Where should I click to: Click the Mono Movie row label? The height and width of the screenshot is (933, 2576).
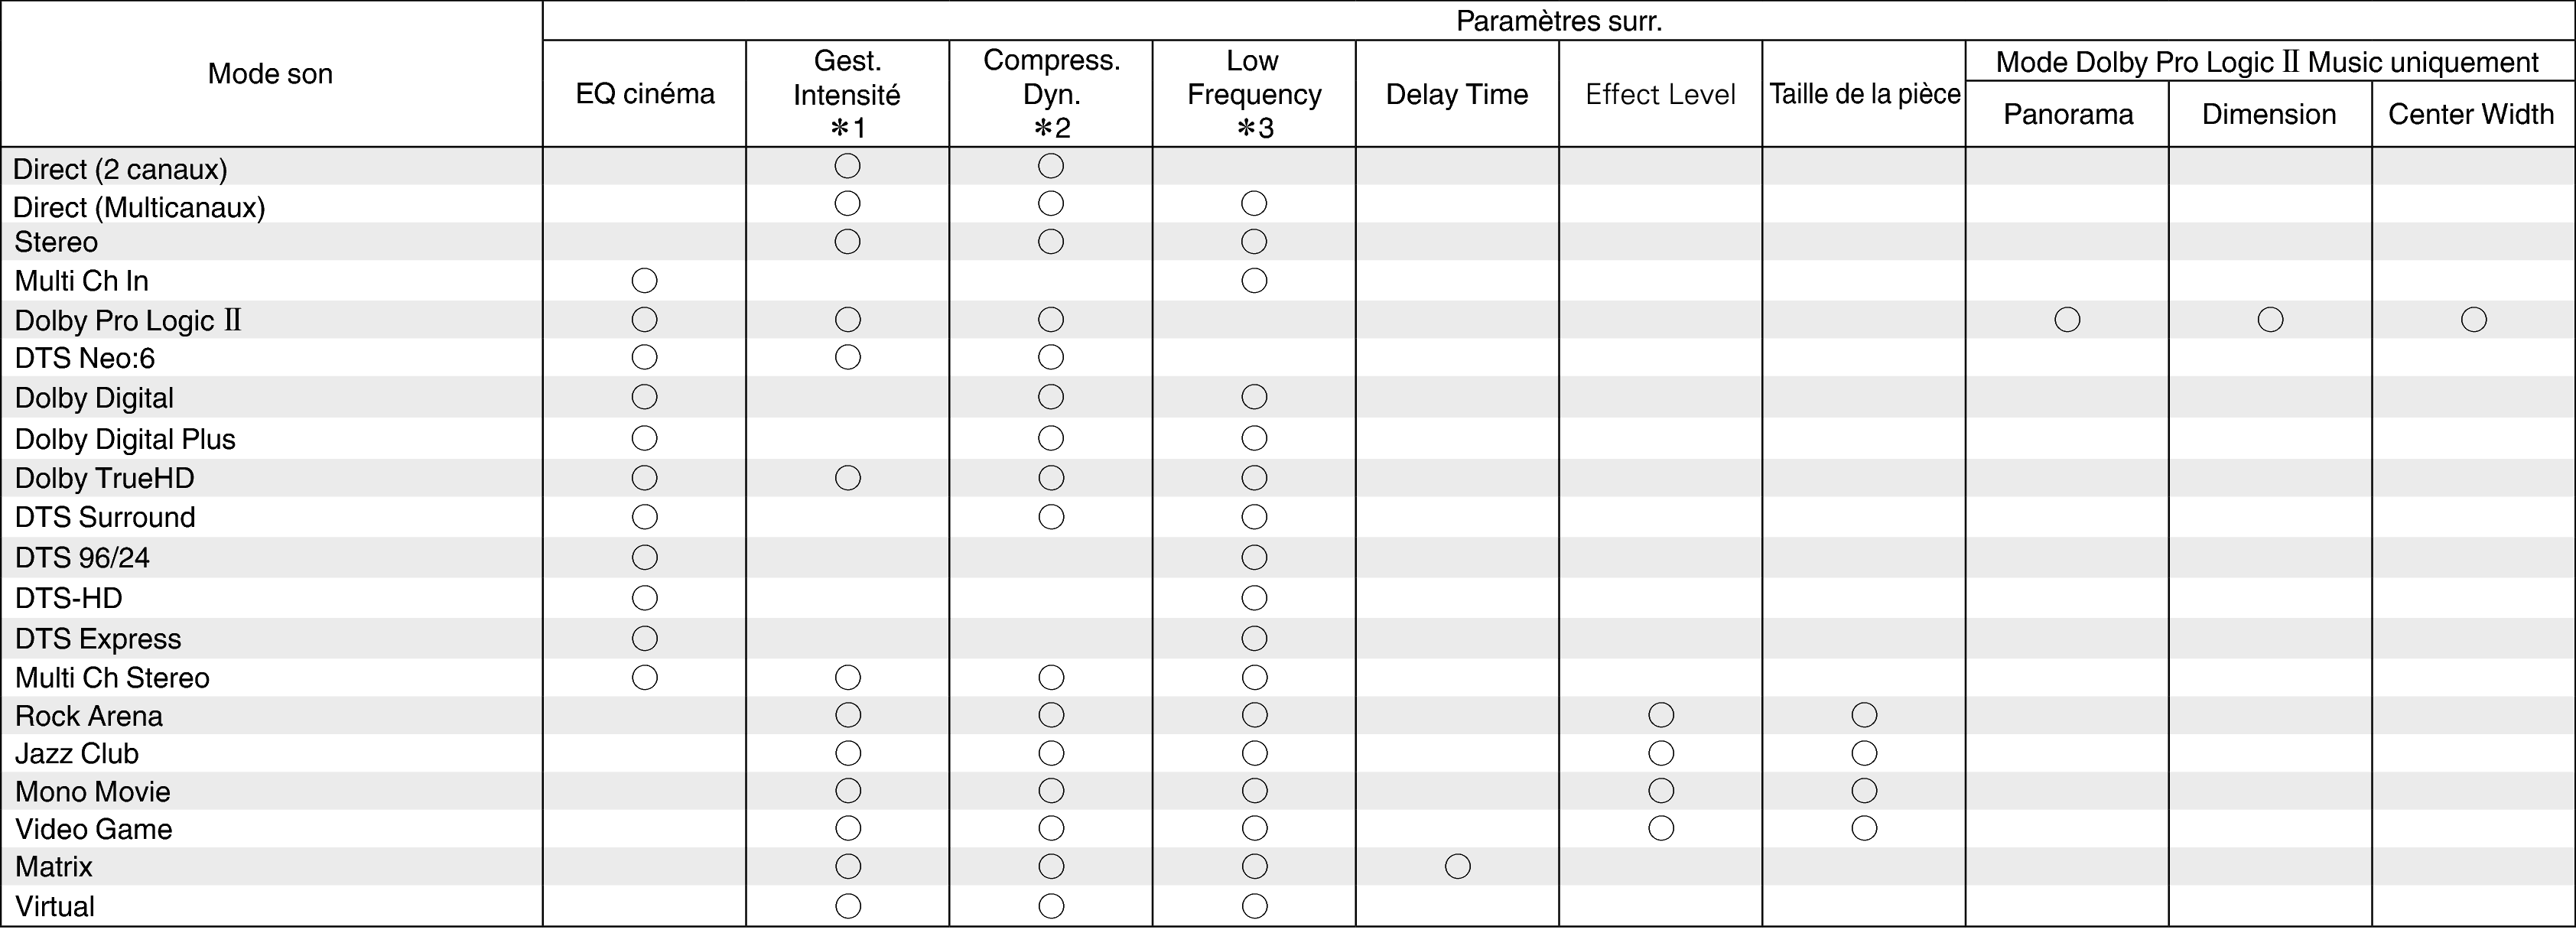coord(93,791)
